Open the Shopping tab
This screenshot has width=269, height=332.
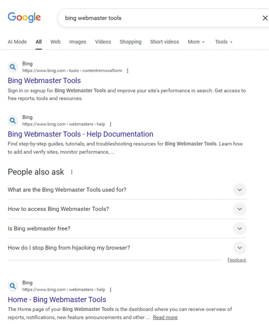click(131, 41)
